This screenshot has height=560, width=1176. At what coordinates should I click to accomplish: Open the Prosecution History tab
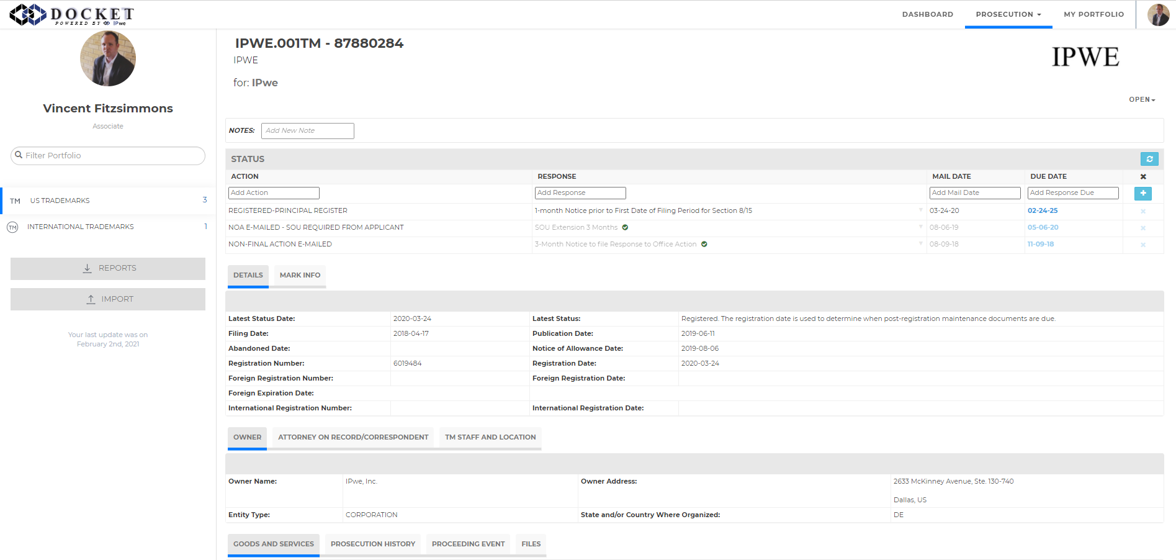372,544
